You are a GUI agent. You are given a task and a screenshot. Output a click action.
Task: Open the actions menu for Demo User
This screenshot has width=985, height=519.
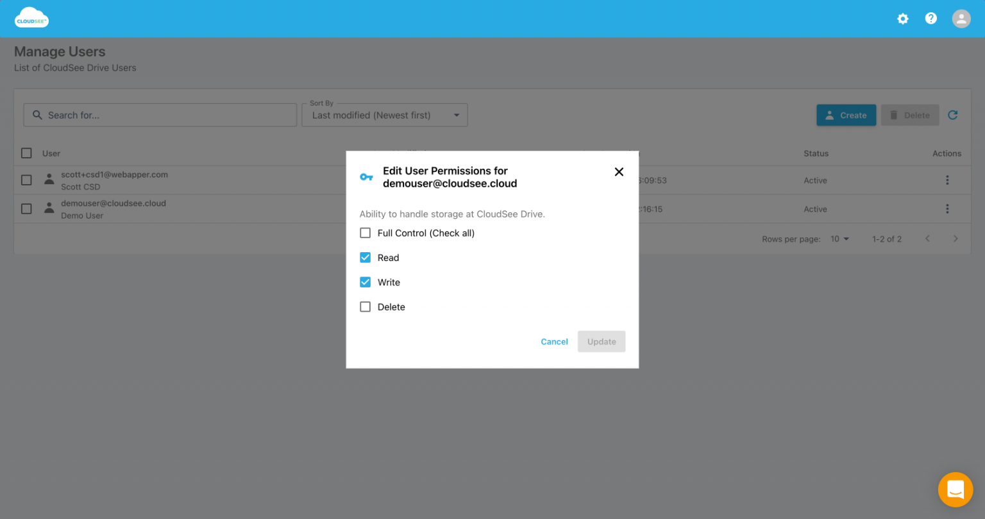pos(947,208)
